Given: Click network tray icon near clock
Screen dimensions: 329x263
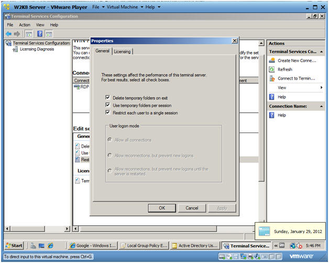Looking at the screenshot, I should coord(293,245).
